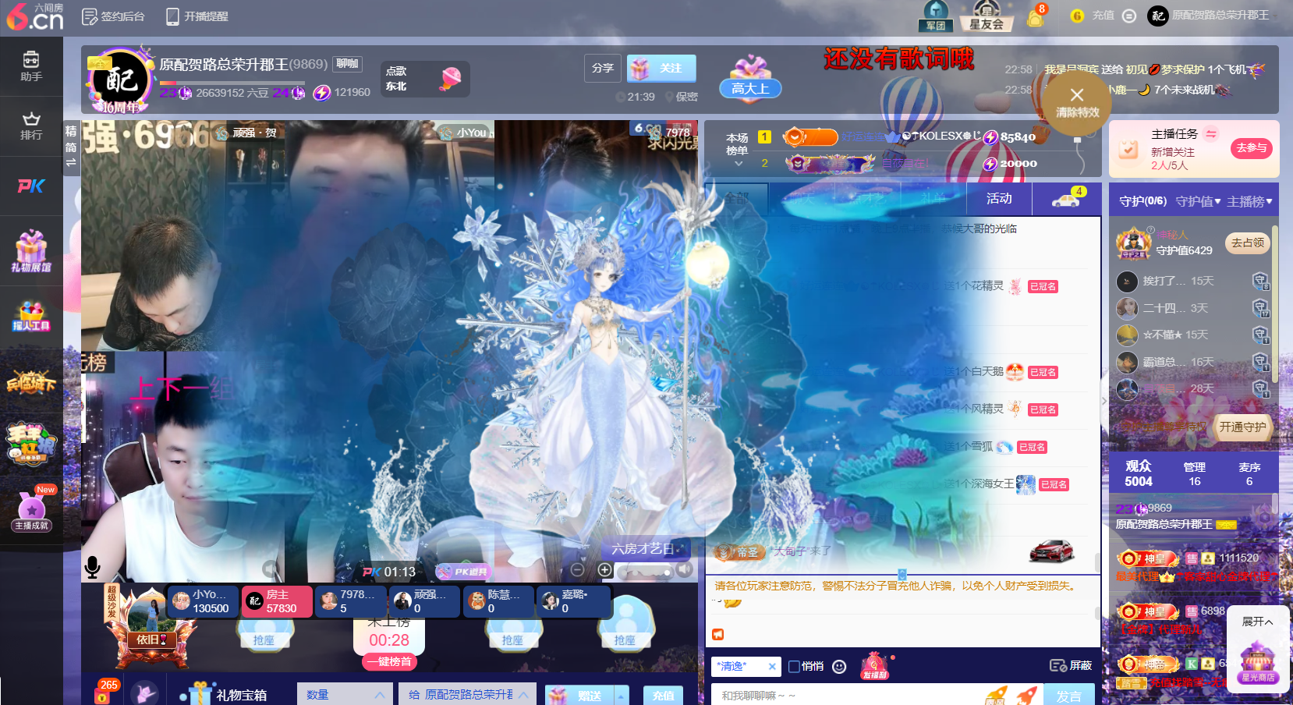The width and height of the screenshot is (1293, 705).
Task: Click the 充值 coin icon in the header
Action: (1077, 16)
